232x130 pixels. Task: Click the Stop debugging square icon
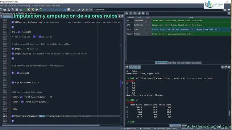65,10
